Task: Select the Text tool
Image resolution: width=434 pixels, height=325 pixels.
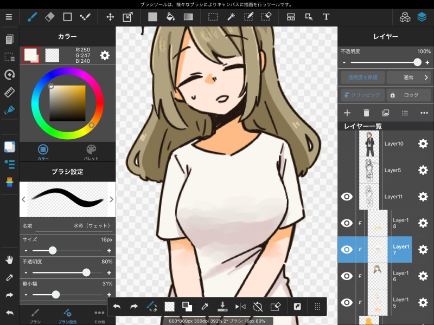Action: tap(326, 17)
